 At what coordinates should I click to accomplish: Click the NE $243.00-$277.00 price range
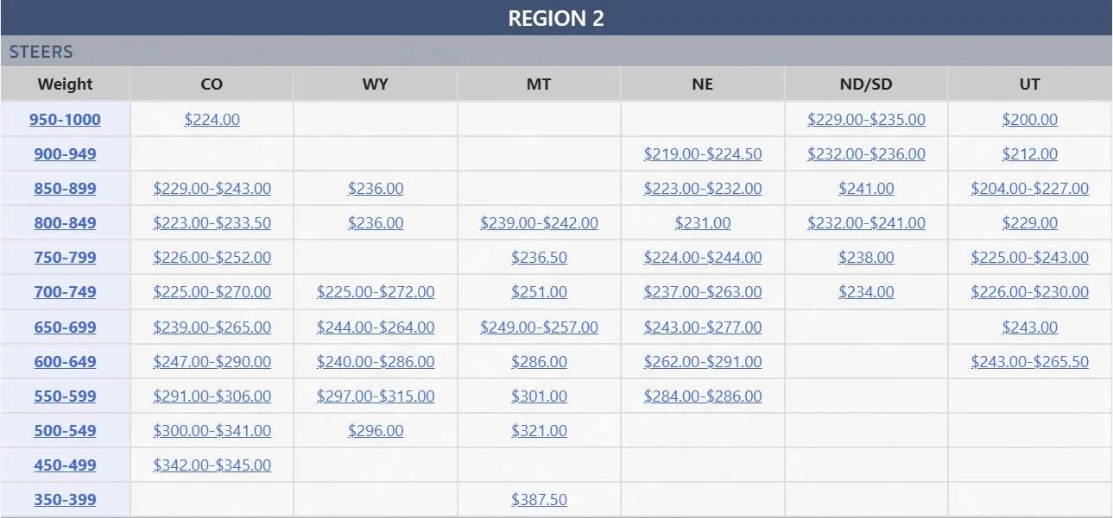pos(702,328)
